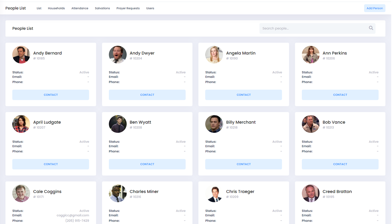Click the People List brand title in navbar

click(x=16, y=8)
